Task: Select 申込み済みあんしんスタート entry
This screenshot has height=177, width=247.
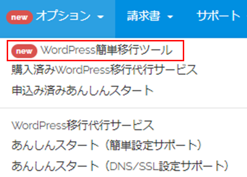Action: pyautogui.click(x=83, y=90)
